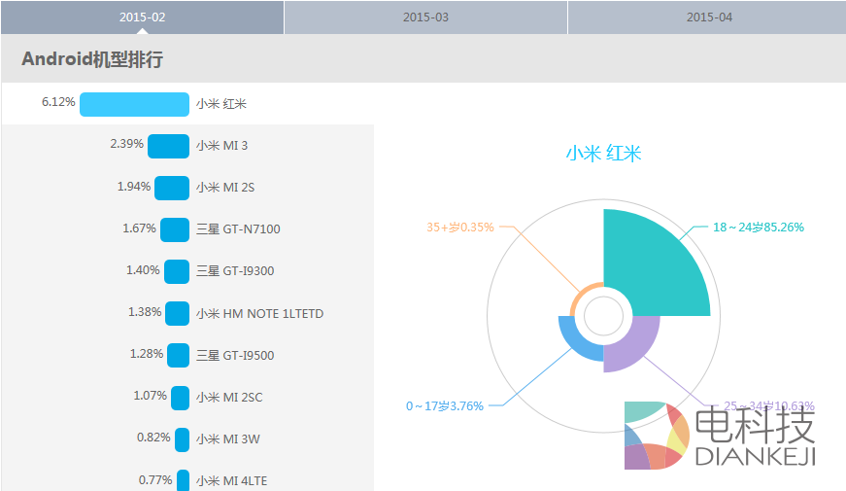Switch to the 2015-02 tab
The image size is (846, 491).
(142, 18)
